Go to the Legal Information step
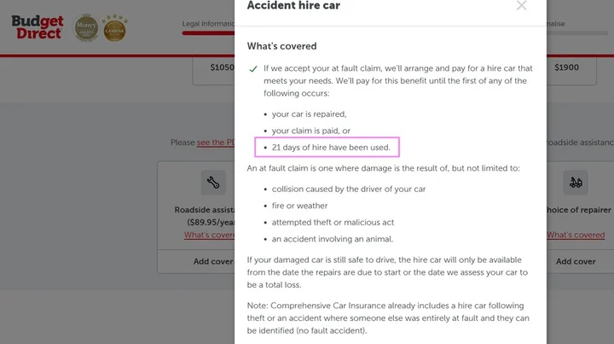The image size is (614, 344). click(x=207, y=24)
